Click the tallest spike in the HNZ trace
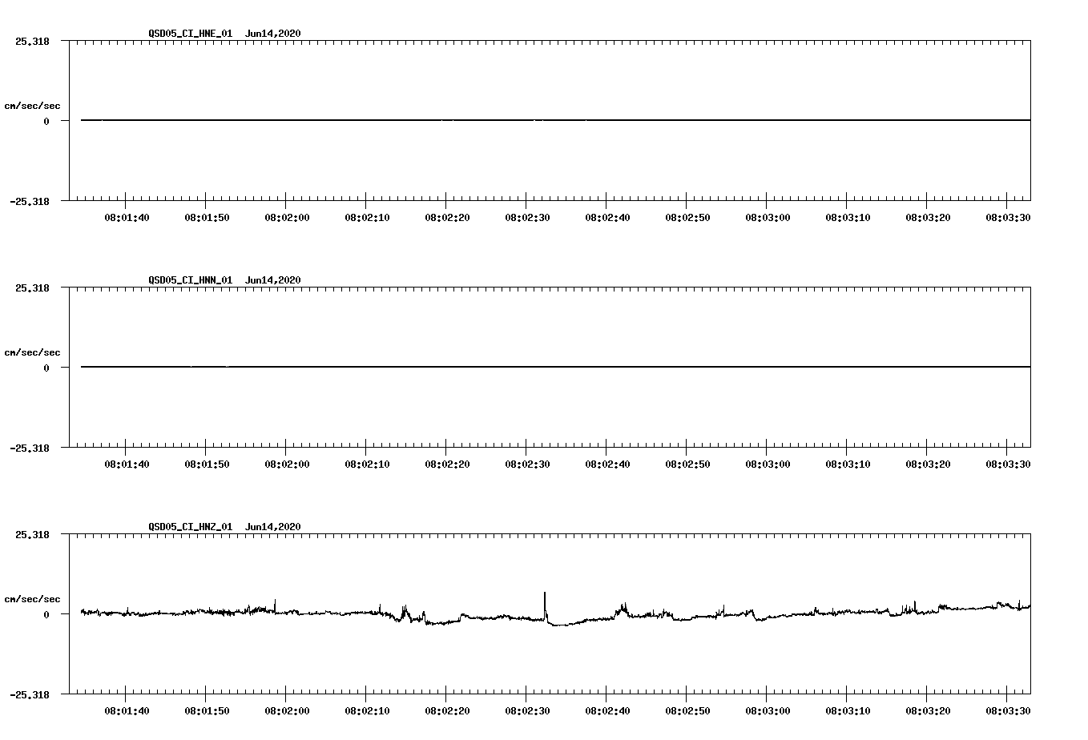The height and width of the screenshot is (740, 1088). point(545,605)
